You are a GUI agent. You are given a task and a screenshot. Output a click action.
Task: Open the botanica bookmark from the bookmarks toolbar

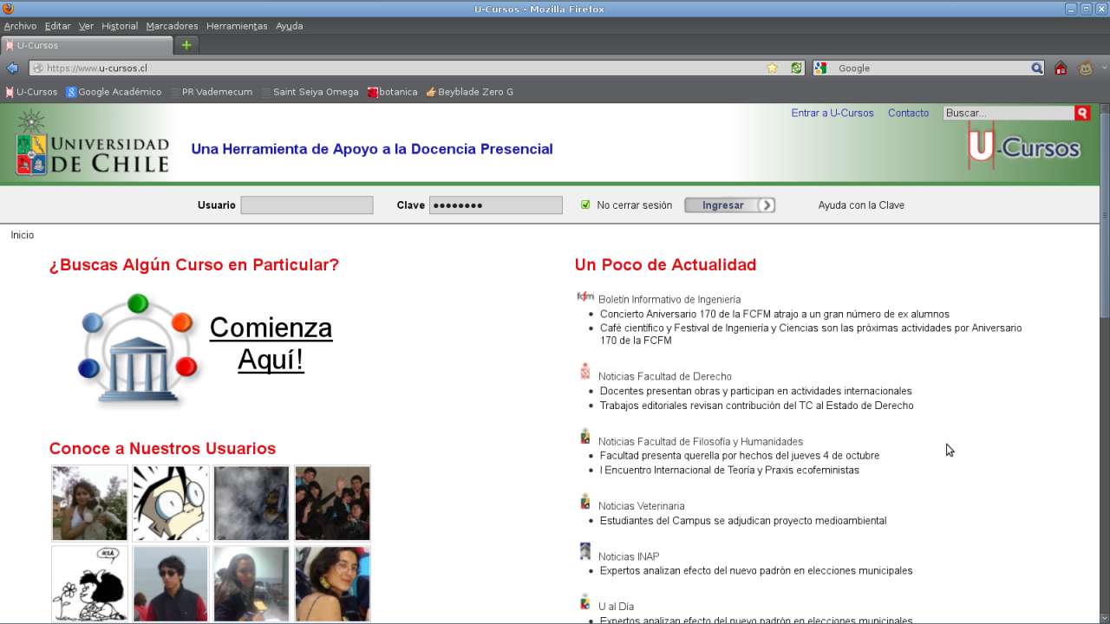click(x=393, y=91)
